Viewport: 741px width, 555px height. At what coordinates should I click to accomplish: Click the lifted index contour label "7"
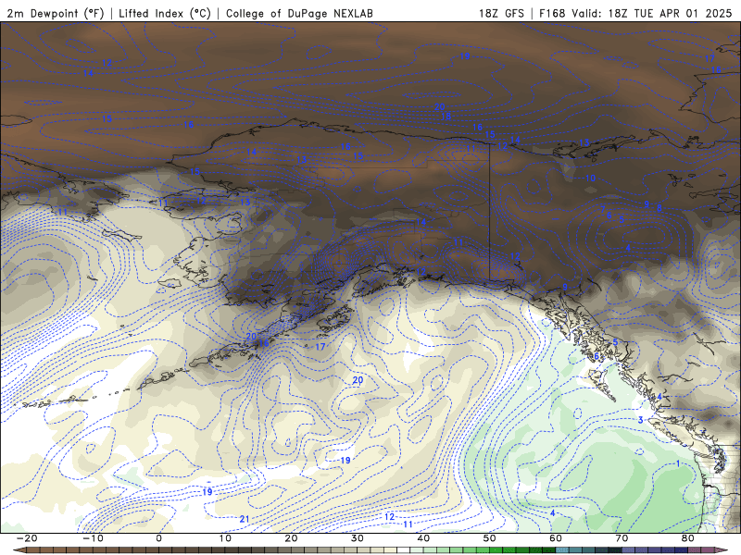603,209
